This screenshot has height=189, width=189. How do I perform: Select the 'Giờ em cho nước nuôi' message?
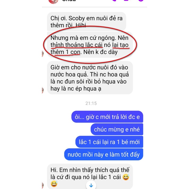(x=90, y=78)
